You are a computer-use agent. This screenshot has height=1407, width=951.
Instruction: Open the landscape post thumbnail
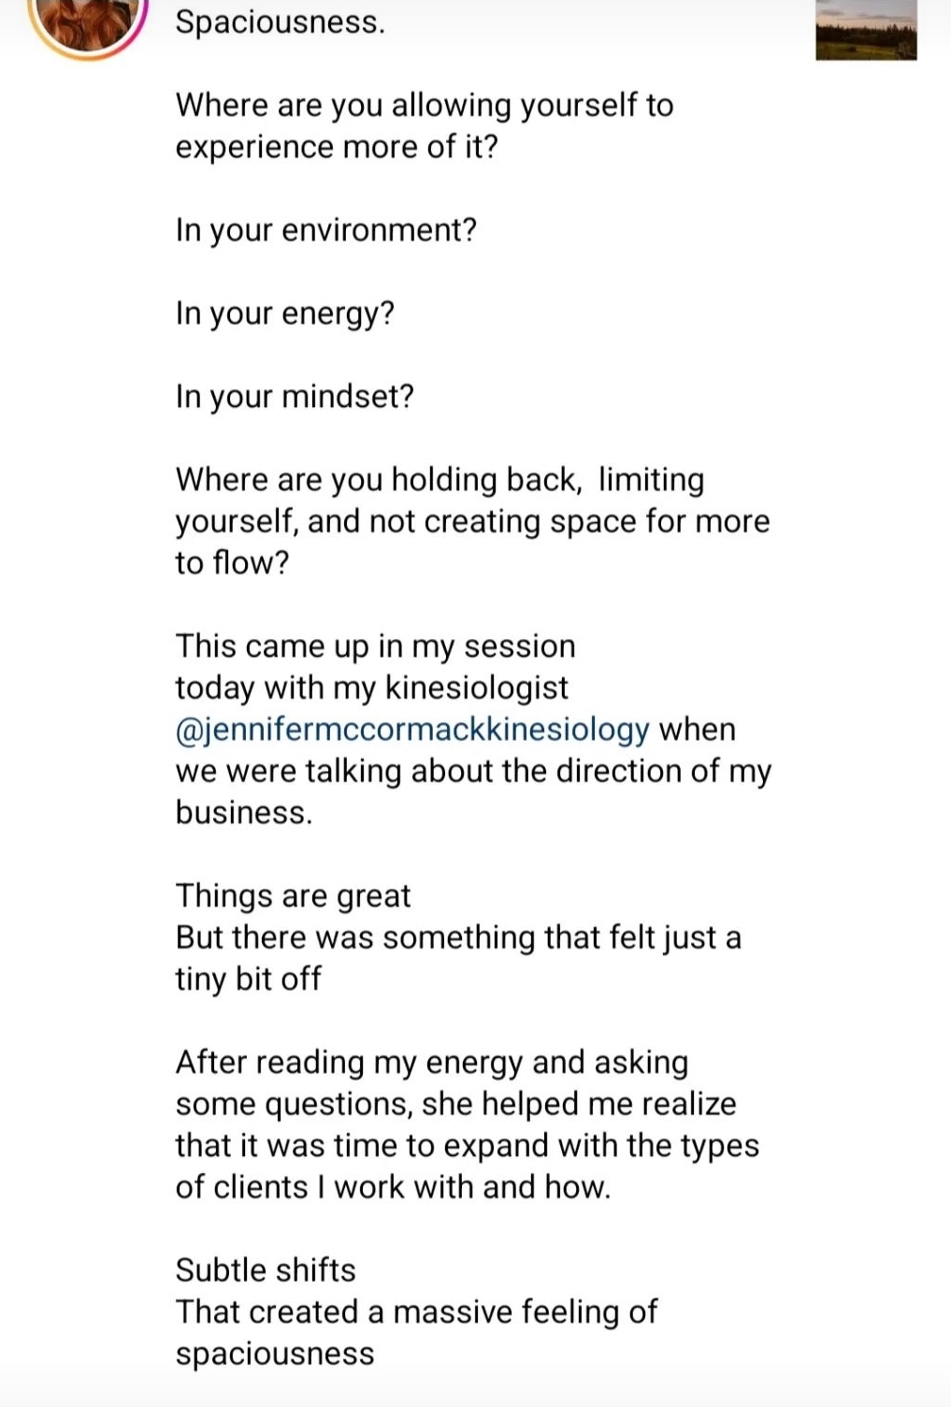pos(866,32)
